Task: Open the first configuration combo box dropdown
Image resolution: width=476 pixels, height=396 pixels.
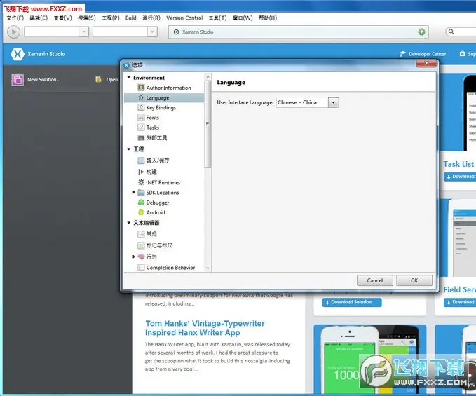Action: [83, 32]
